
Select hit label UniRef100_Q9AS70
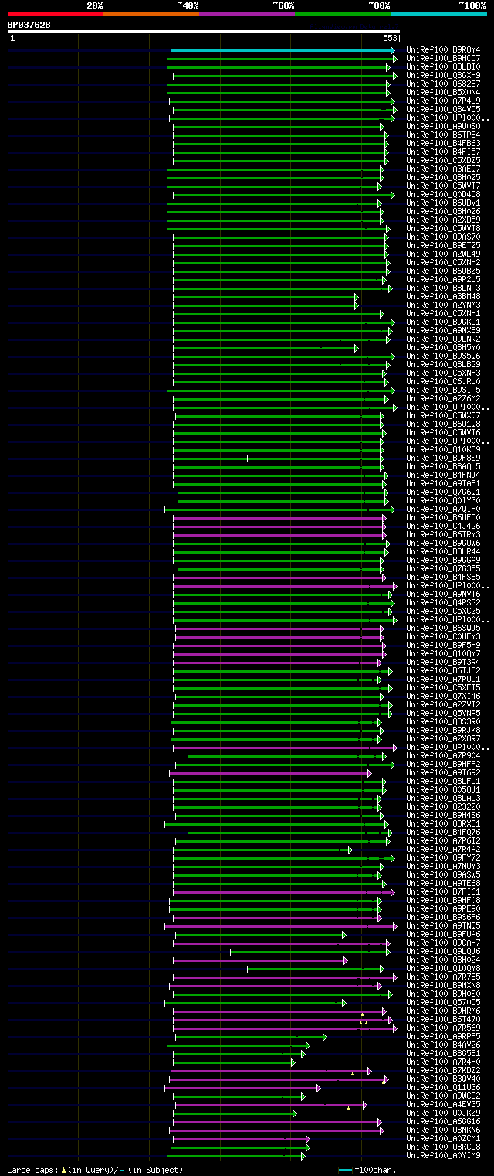(443, 237)
